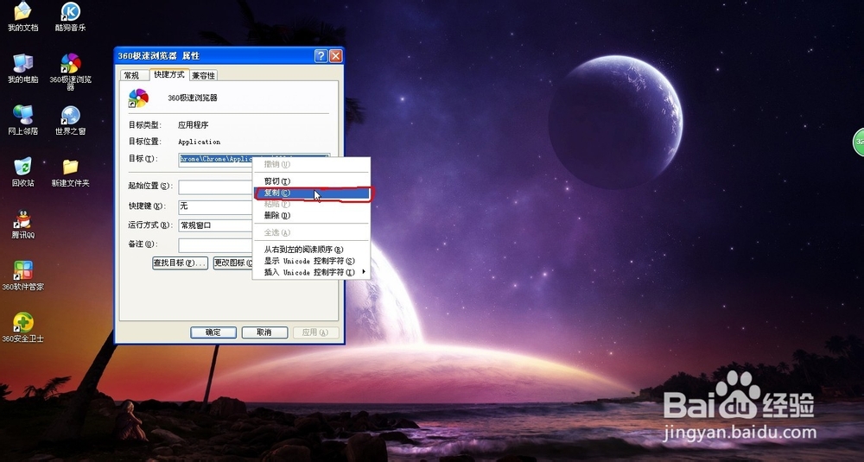Select the 我的电脑 desktop icon
This screenshot has width=864, height=462.
tap(22, 68)
